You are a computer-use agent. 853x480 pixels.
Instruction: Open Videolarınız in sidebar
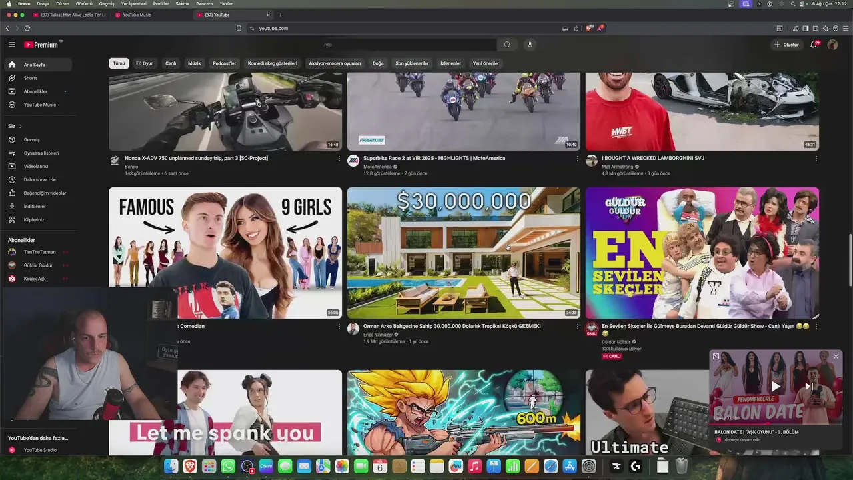click(x=38, y=166)
